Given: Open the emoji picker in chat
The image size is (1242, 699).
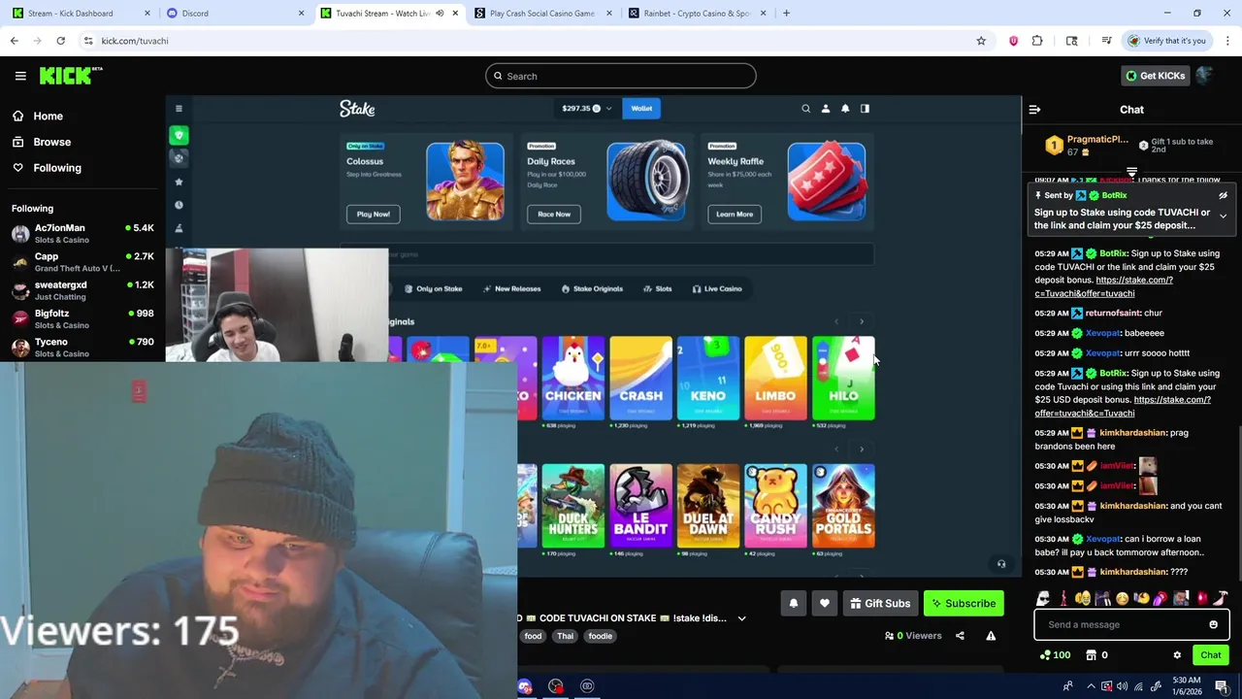Looking at the screenshot, I should [x=1213, y=625].
